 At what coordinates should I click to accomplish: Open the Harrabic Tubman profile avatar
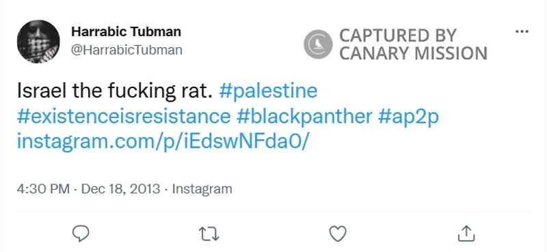38,42
